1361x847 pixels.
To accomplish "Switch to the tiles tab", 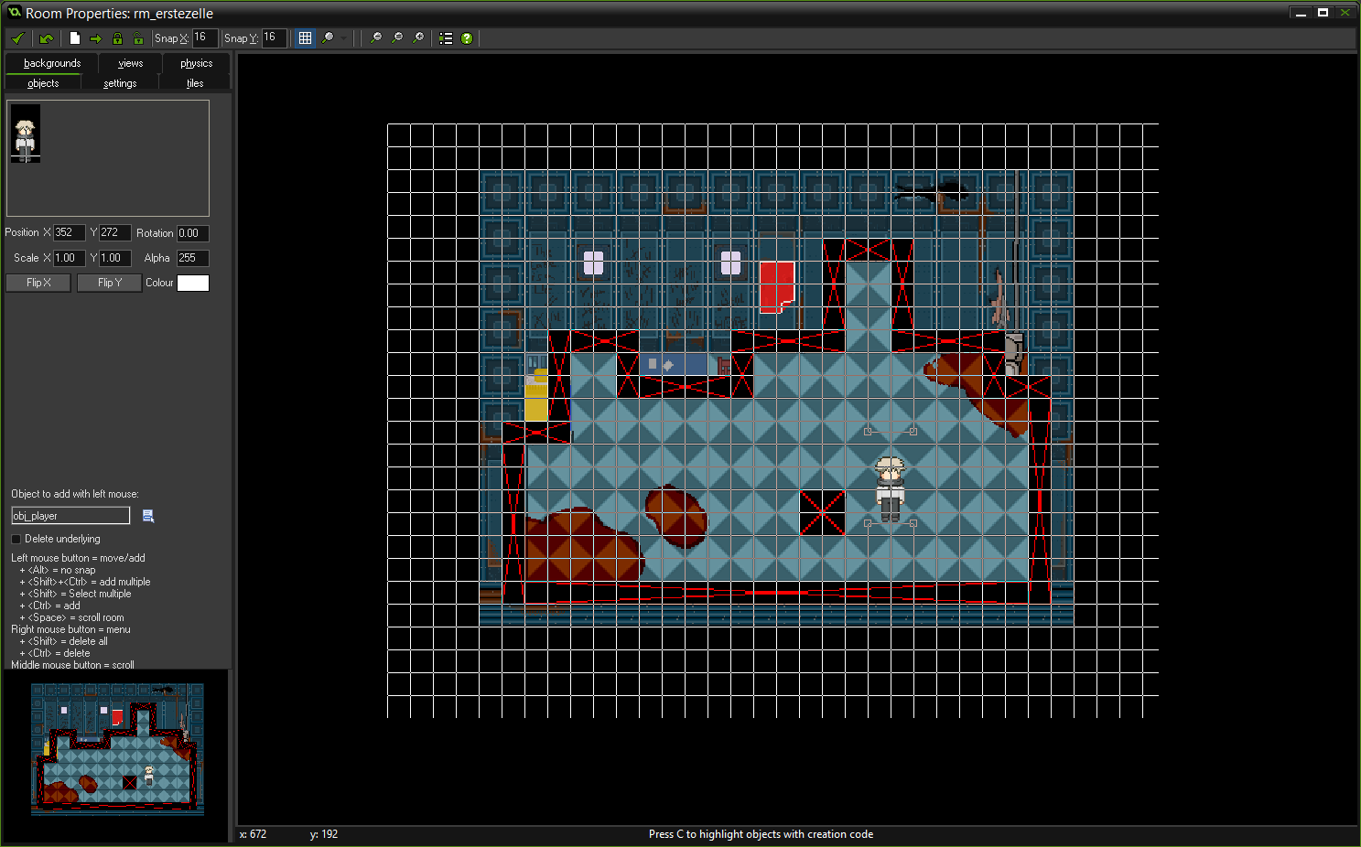I will click(x=195, y=83).
